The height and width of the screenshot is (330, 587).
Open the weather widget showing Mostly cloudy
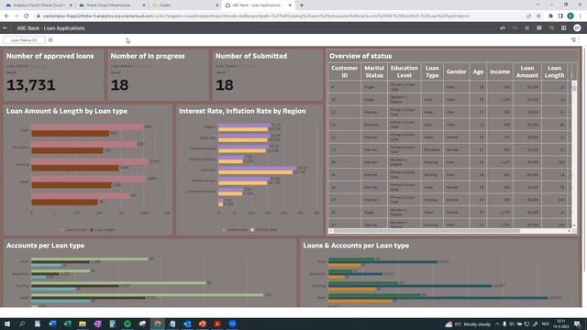click(468, 324)
